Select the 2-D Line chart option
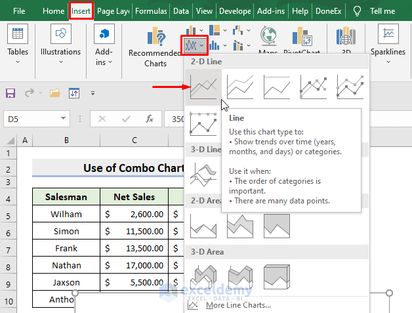 tap(203, 87)
